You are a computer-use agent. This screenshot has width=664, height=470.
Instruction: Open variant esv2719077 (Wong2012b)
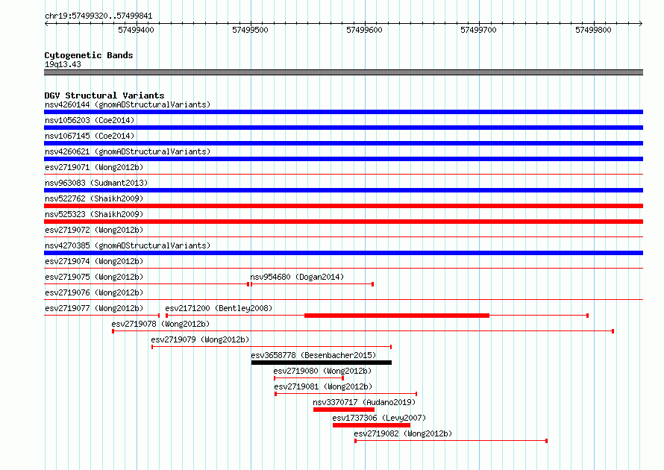pyautogui.click(x=94, y=308)
